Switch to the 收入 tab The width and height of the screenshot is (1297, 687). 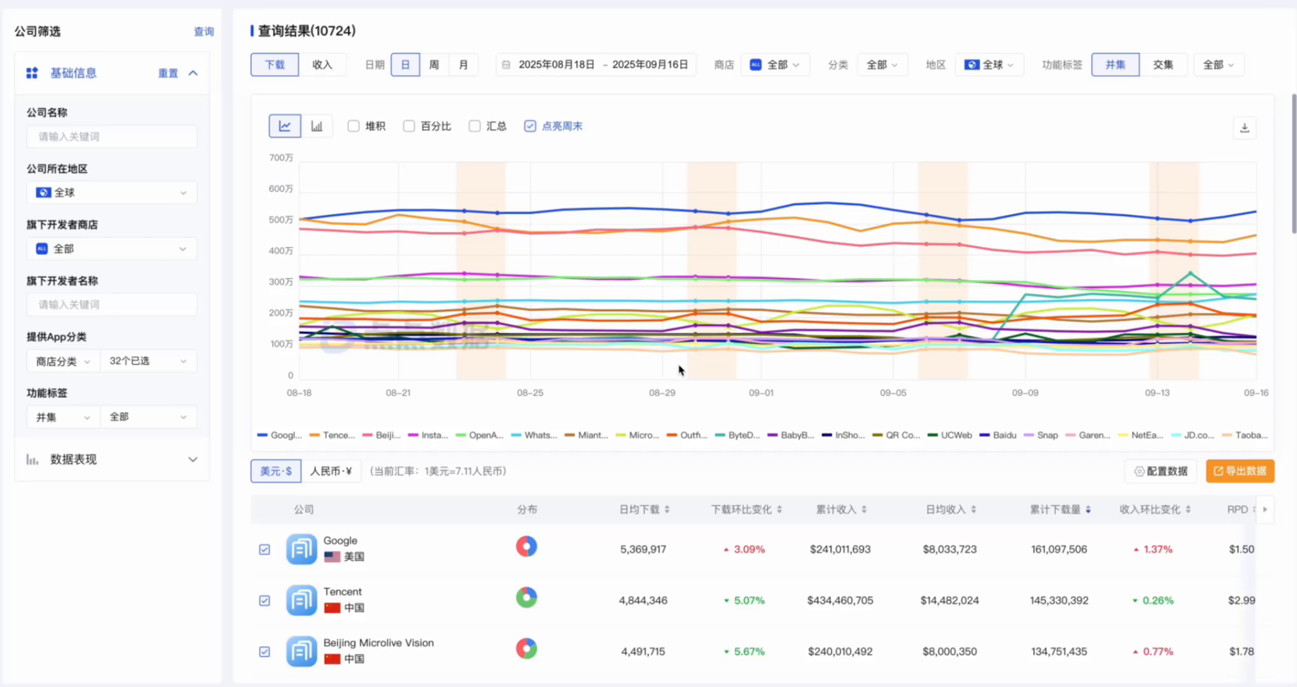click(322, 65)
